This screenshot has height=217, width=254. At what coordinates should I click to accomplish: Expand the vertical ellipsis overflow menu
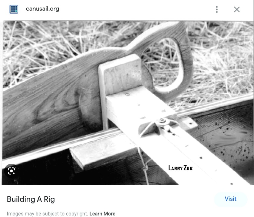coord(217,10)
